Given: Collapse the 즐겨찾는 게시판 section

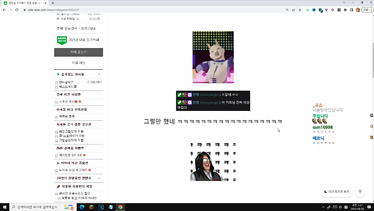Looking at the screenshot, I should pyautogui.click(x=99, y=74).
